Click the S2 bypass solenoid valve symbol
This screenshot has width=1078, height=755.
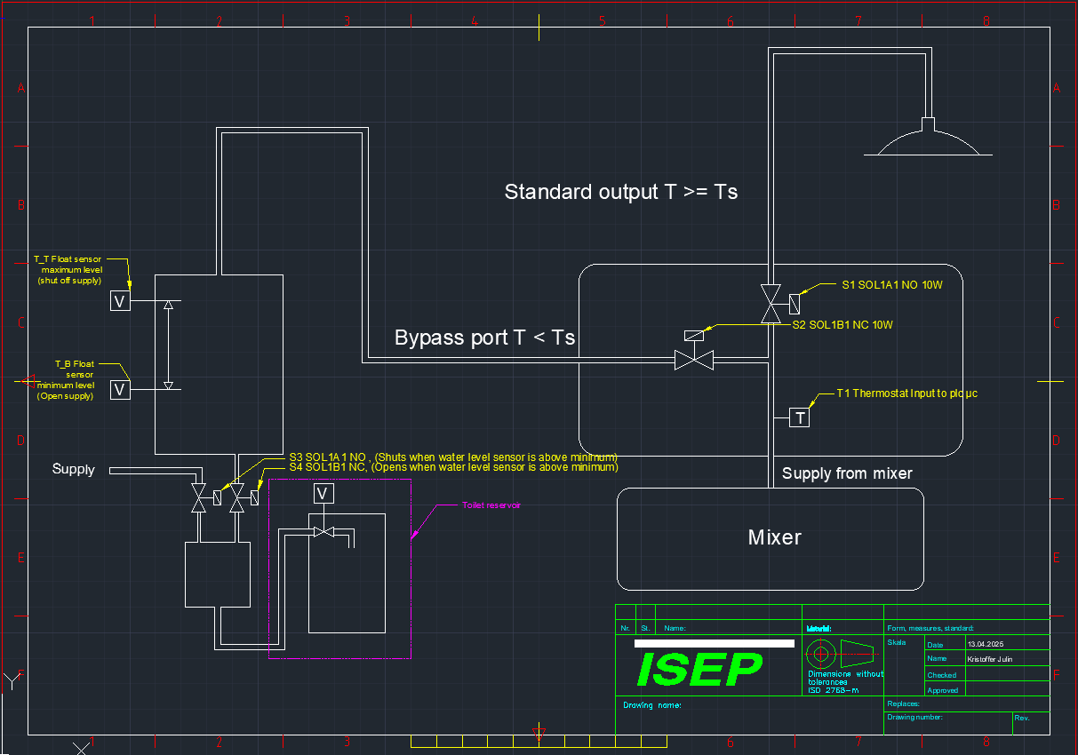click(694, 361)
